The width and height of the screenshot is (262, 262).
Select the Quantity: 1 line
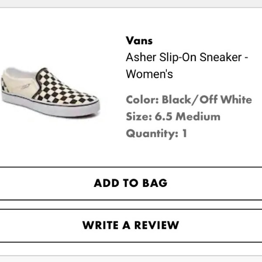(156, 134)
